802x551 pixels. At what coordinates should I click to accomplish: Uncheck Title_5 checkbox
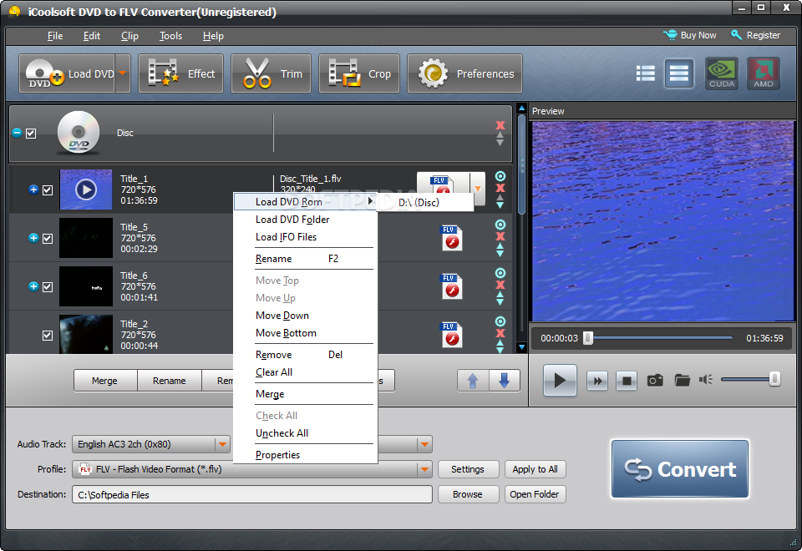point(48,239)
